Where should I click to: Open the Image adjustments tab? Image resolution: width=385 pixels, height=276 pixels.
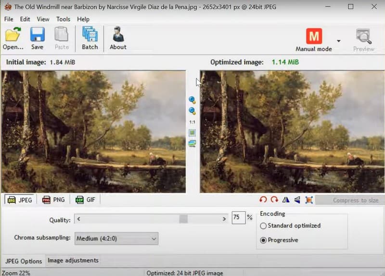[73, 261]
